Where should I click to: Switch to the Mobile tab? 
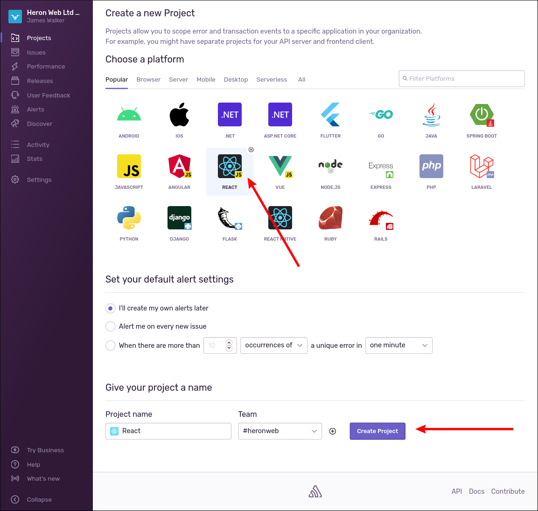(x=206, y=80)
